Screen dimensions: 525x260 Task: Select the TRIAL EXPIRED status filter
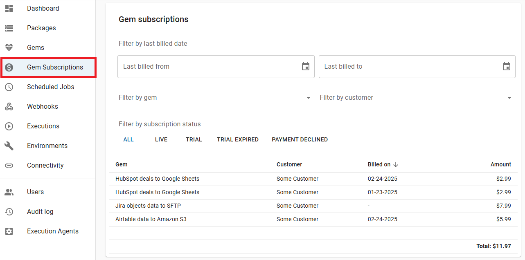(238, 139)
